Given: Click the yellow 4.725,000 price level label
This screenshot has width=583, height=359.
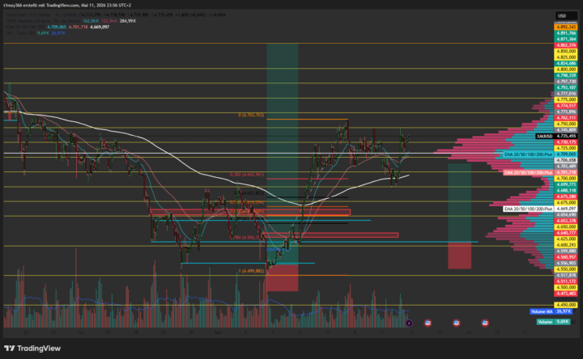Looking at the screenshot, I should (x=566, y=148).
